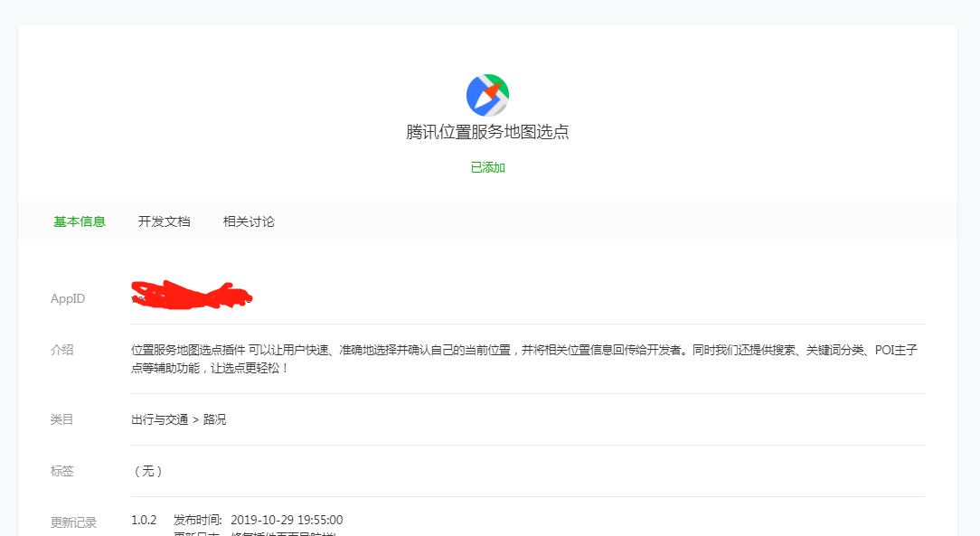This screenshot has width=980, height=536.
Task: Click the release time 2019-10-29 19:55:00
Action: point(287,520)
